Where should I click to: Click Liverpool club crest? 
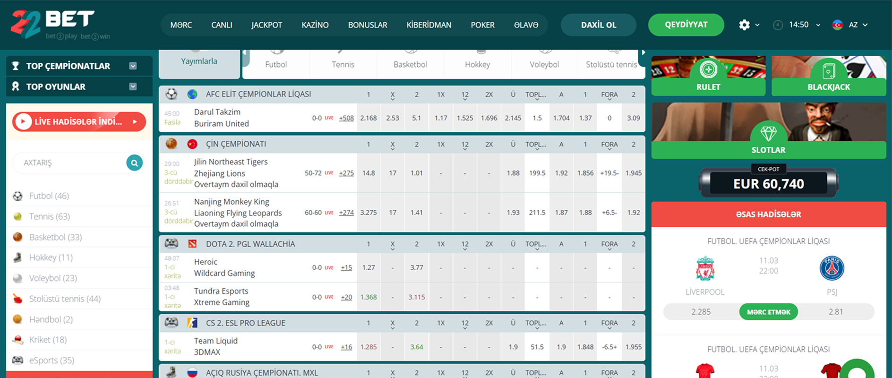click(705, 268)
